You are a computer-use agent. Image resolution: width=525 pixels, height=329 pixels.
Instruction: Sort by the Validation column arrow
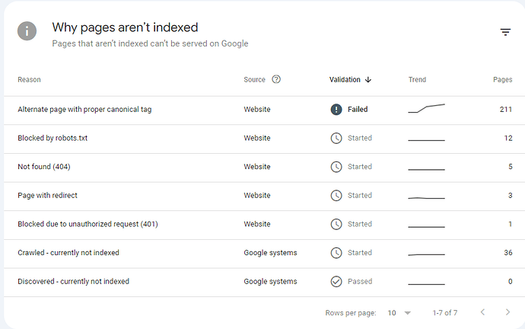(x=368, y=79)
